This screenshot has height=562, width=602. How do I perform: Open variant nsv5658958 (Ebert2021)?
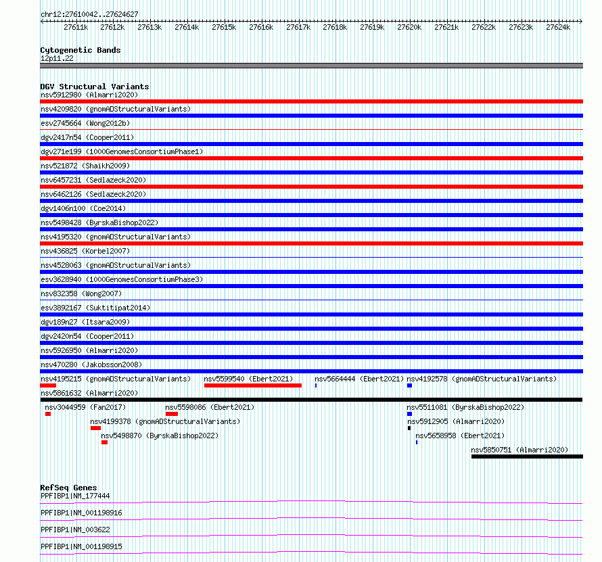click(x=460, y=436)
